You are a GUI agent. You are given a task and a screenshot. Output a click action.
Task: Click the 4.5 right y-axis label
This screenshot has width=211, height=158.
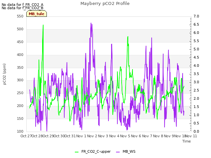coord(196,58)
